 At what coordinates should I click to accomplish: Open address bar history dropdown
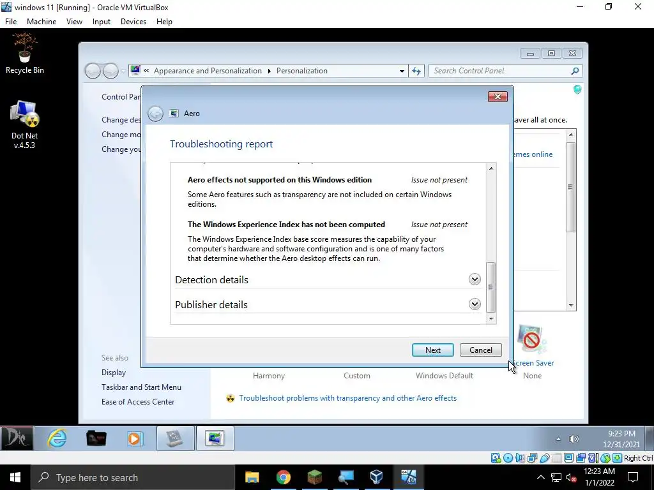402,71
